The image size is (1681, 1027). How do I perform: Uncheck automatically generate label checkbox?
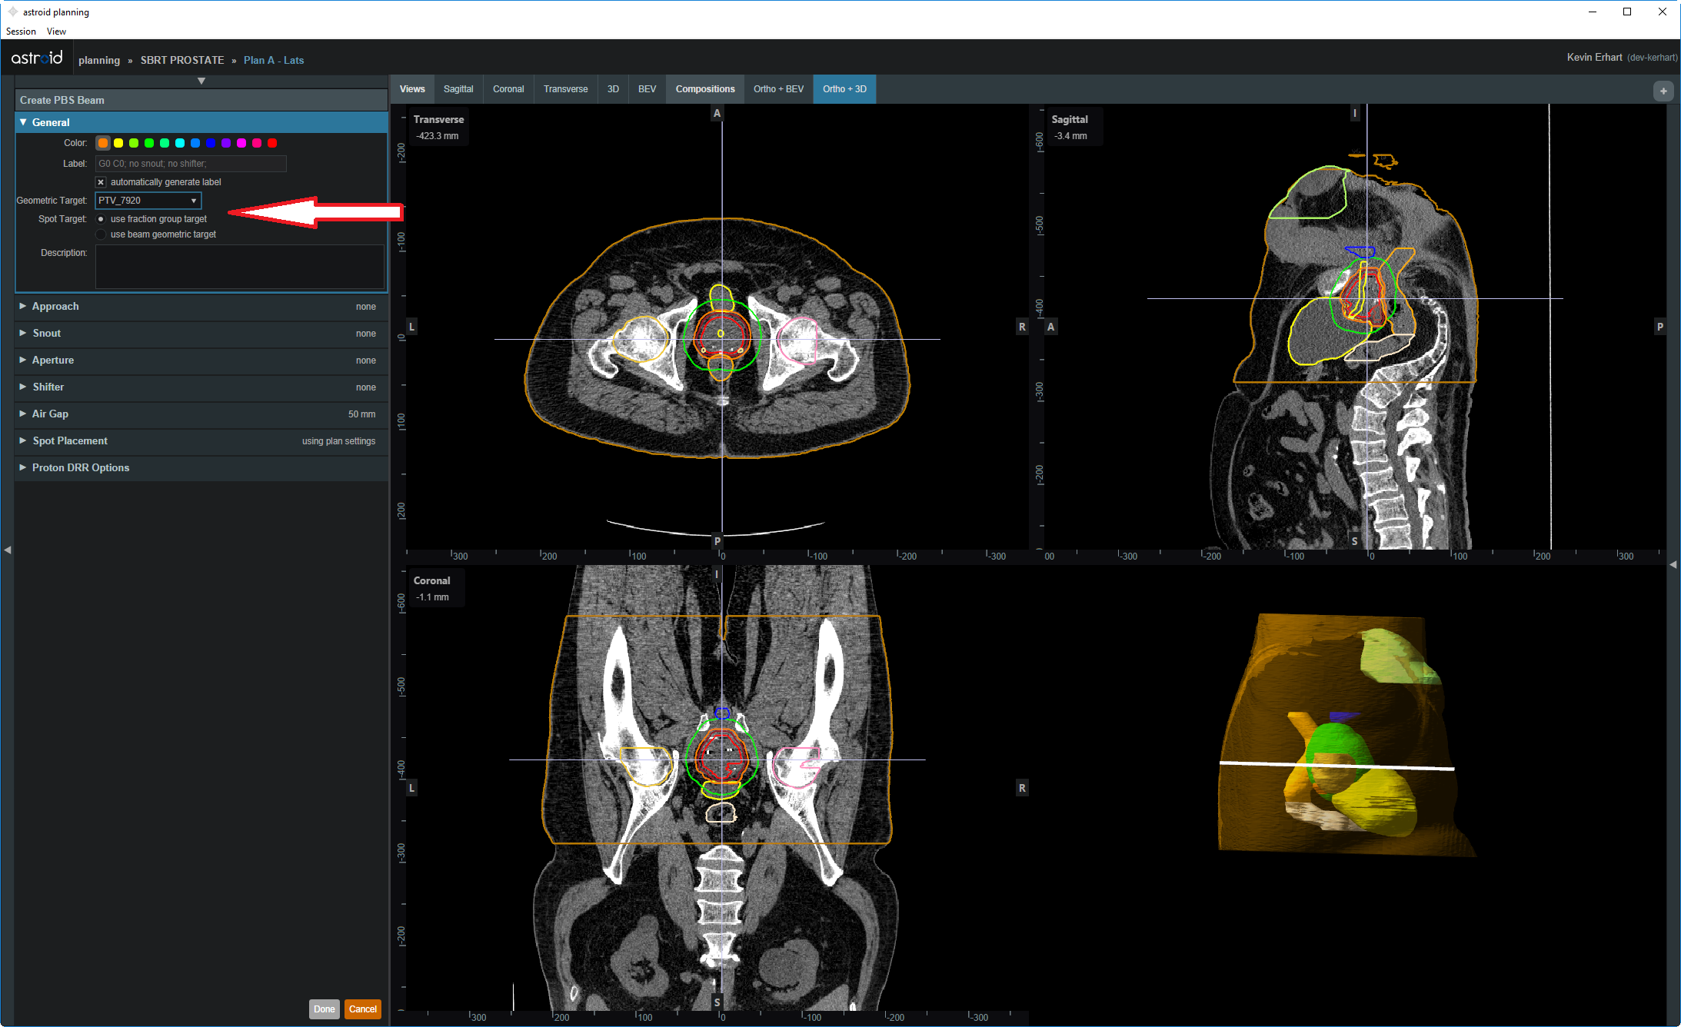pyautogui.click(x=101, y=182)
